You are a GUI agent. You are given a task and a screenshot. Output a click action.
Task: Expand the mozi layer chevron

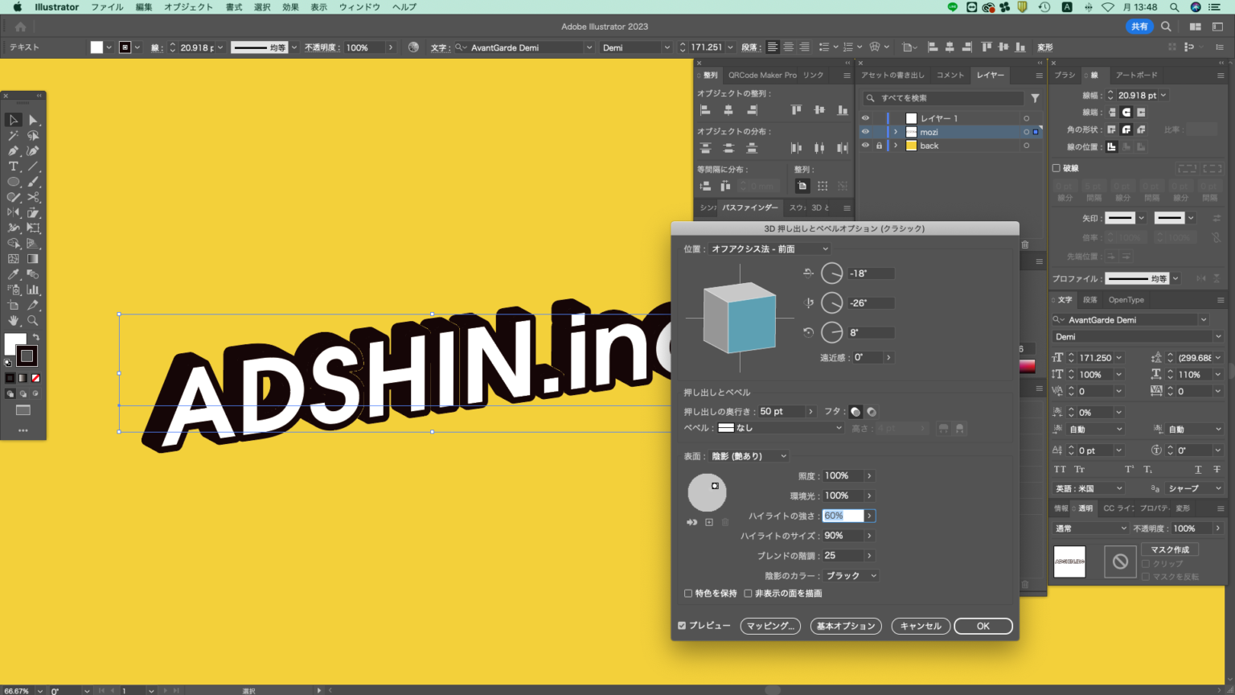[896, 132]
